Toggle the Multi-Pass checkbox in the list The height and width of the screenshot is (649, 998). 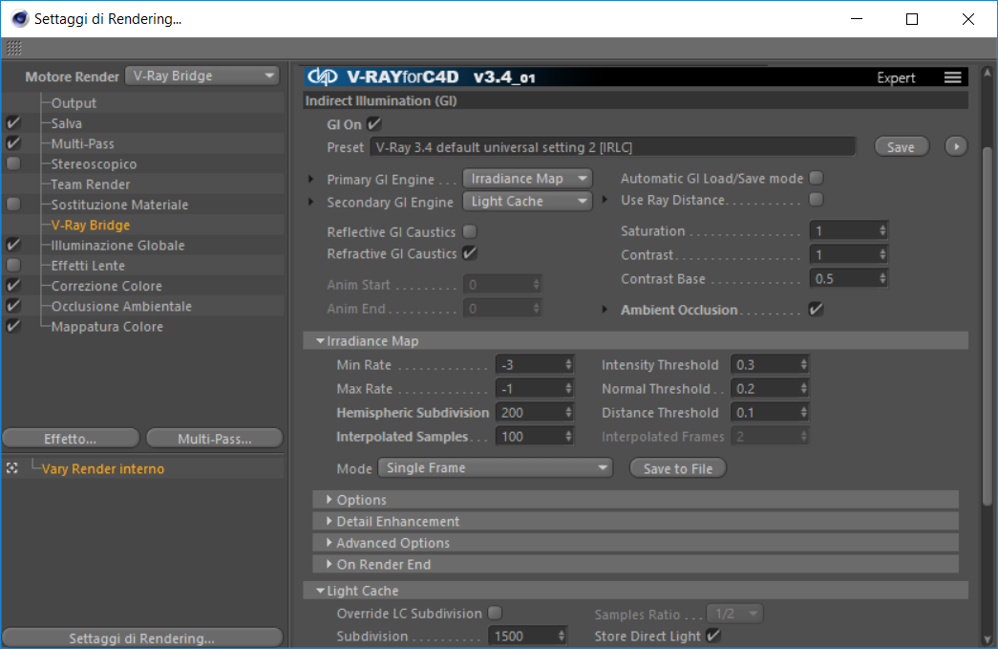coord(13,143)
